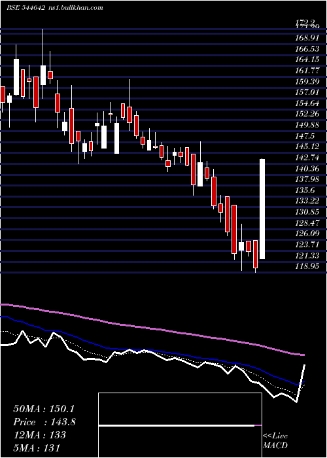327x458 pixels.
Task: Click the 12MA : 133 readout
Action: coord(39,435)
